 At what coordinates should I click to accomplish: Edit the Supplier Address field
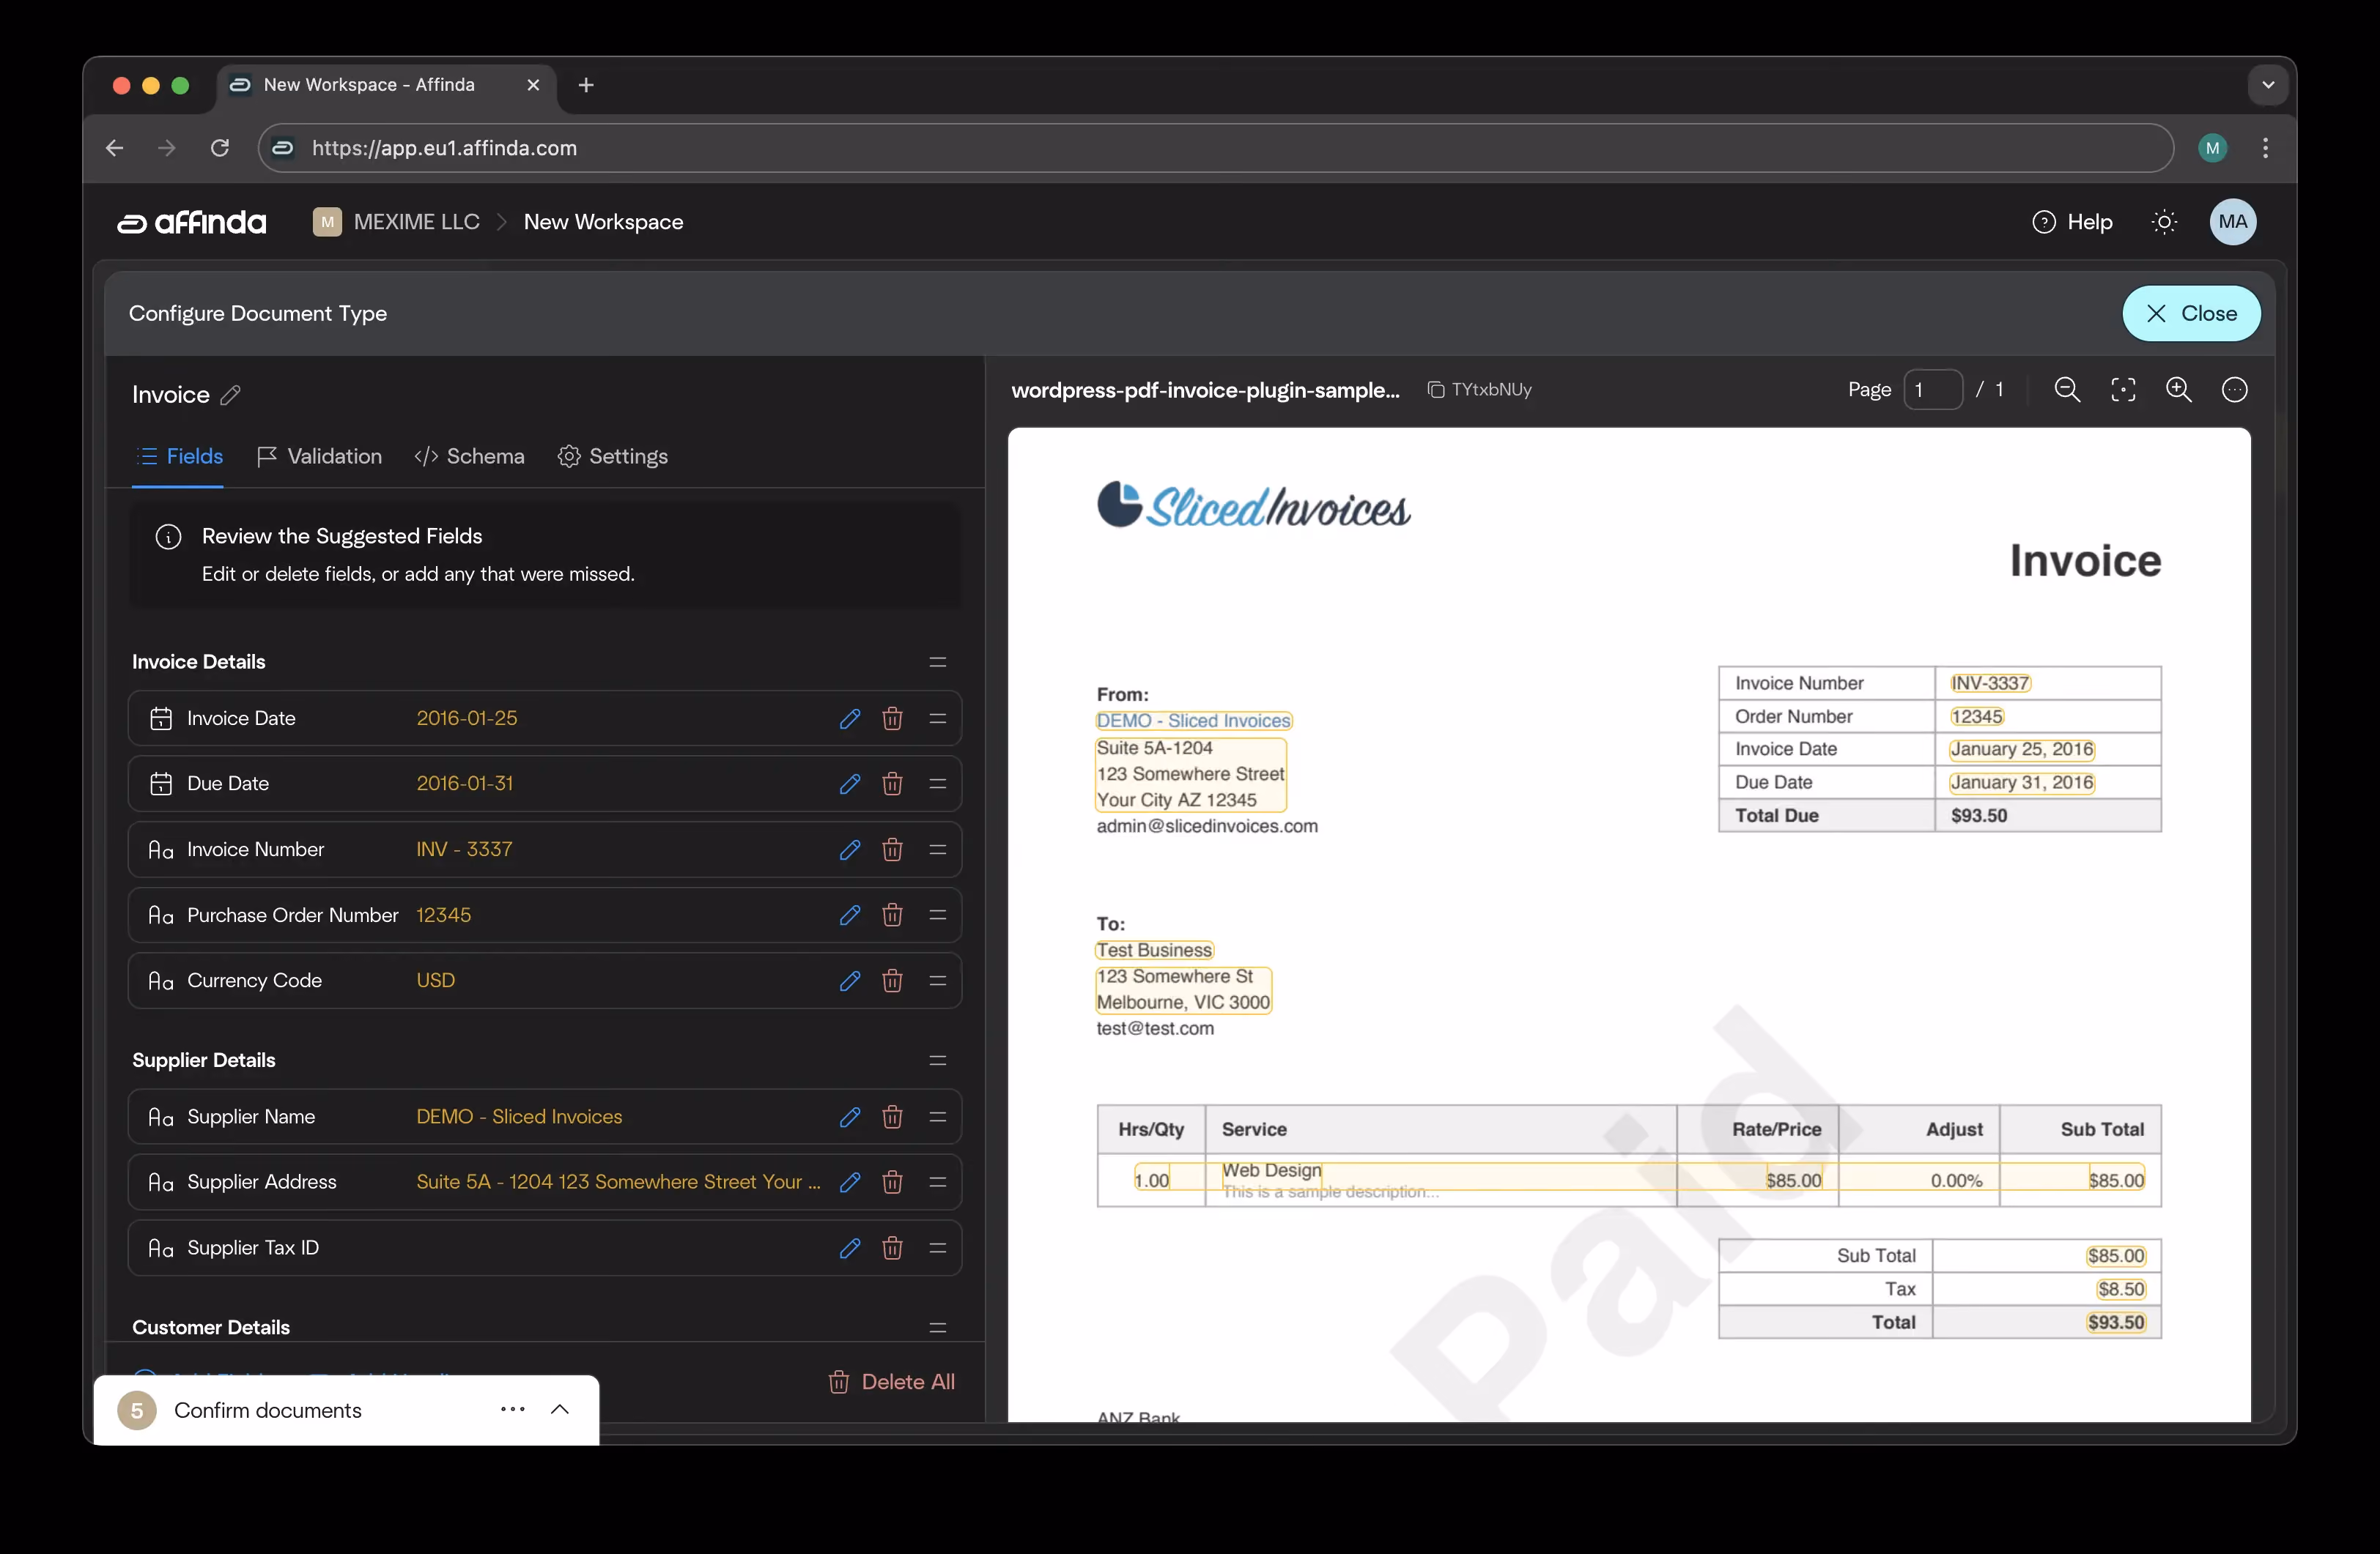tap(849, 1181)
